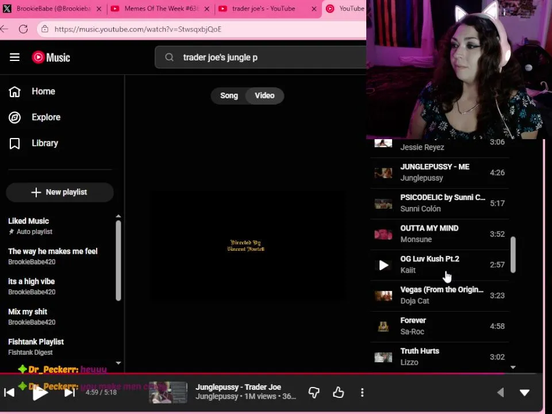Click the Home house icon
This screenshot has height=414, width=552.
pyautogui.click(x=14, y=91)
